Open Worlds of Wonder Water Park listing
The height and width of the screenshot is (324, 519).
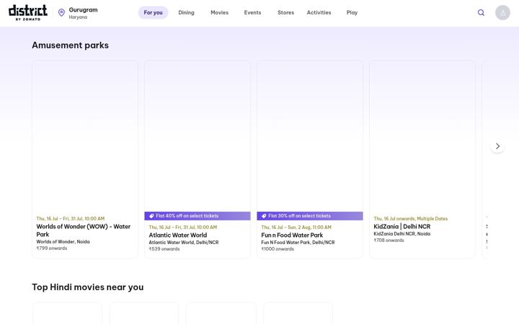pos(85,159)
